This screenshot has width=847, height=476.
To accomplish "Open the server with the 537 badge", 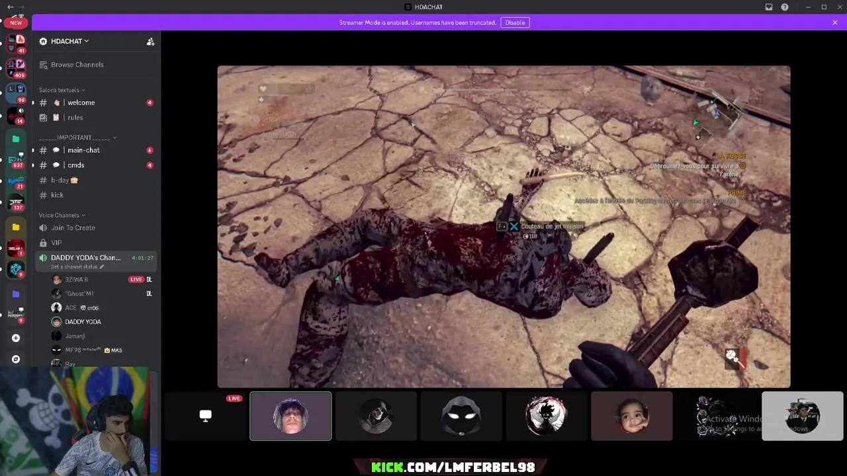I will [16, 159].
